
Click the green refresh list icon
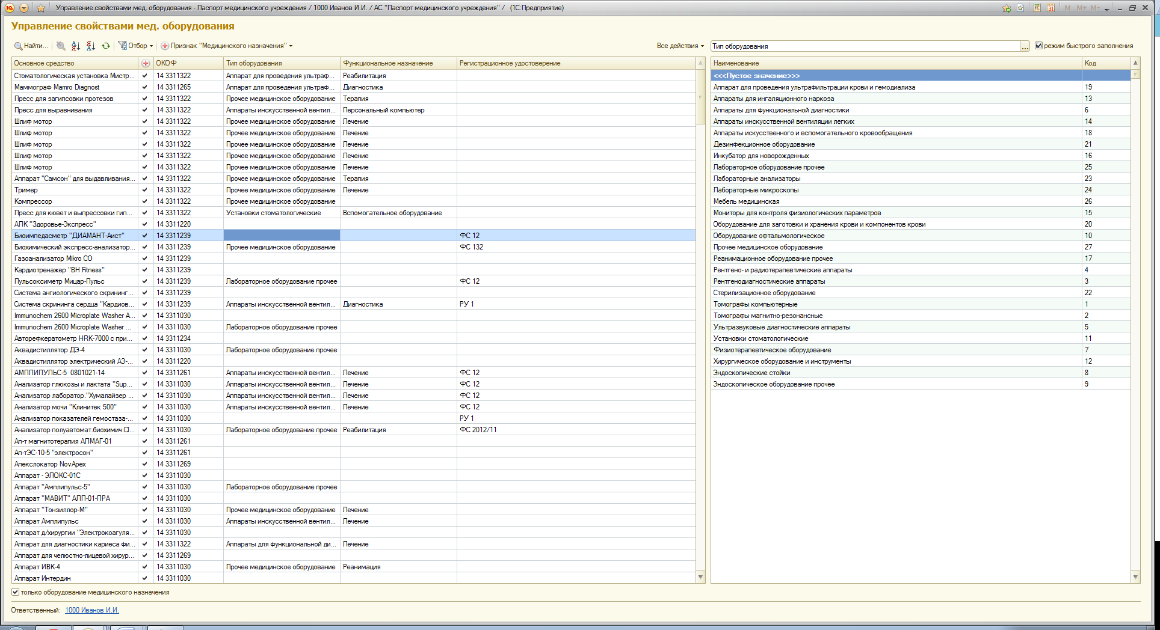106,46
